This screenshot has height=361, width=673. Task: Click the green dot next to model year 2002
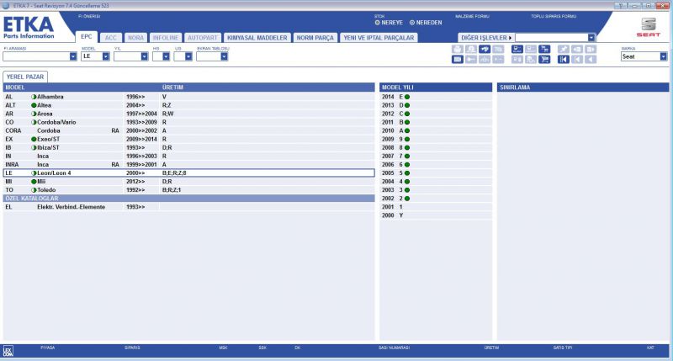pos(407,199)
